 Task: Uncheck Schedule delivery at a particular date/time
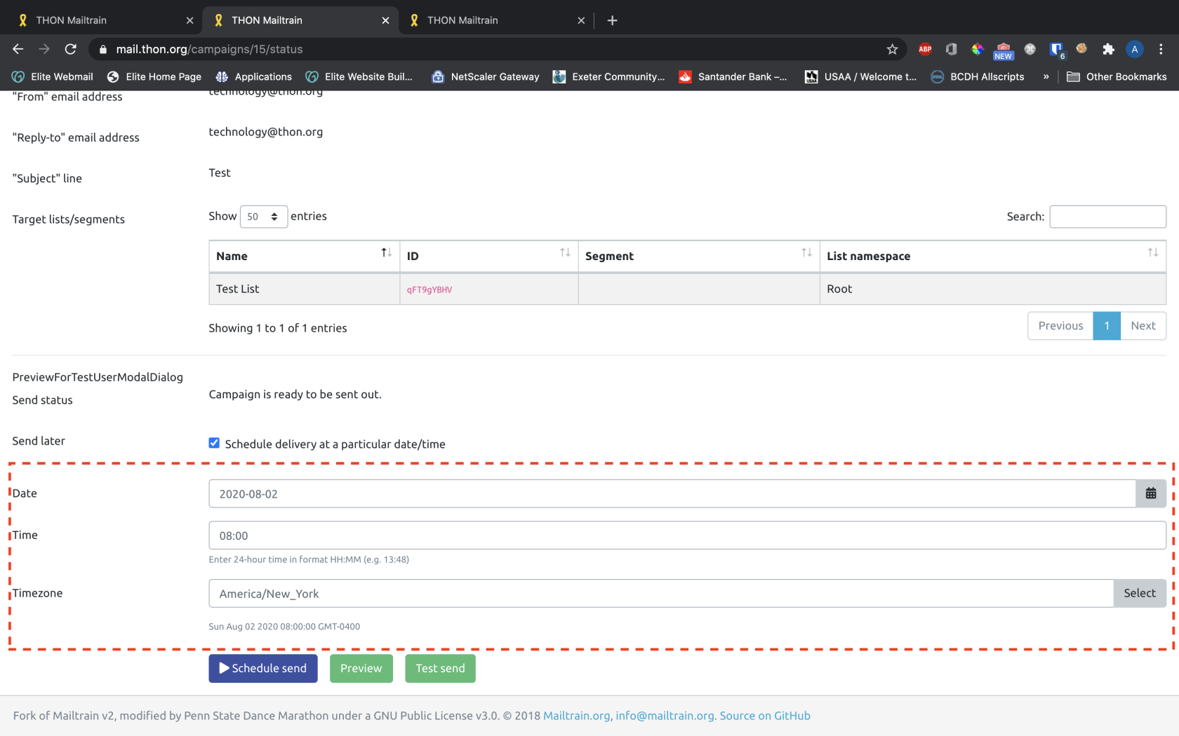coord(214,443)
